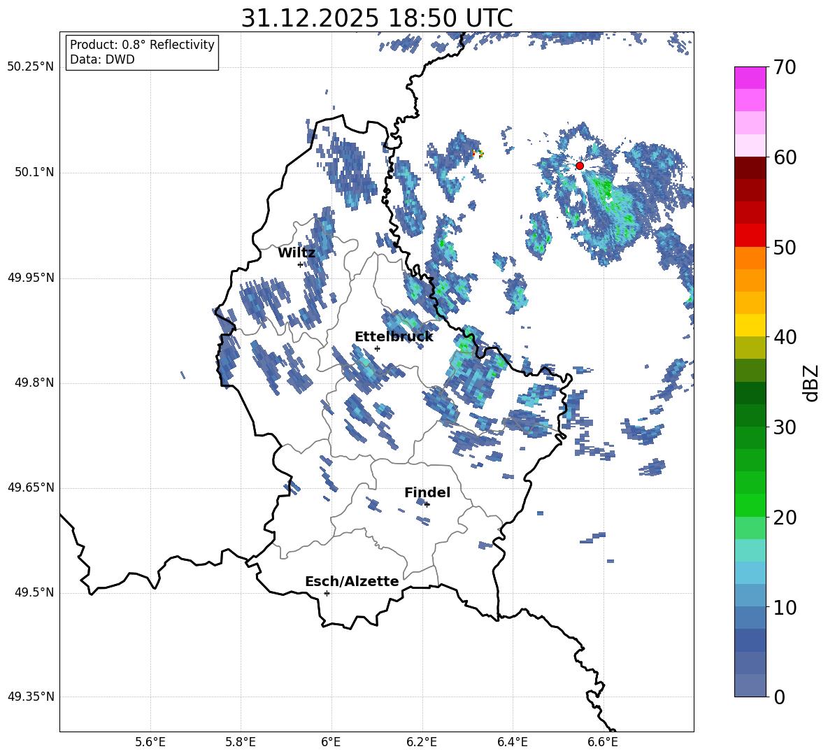Click the Findel station cross marker

pos(427,504)
